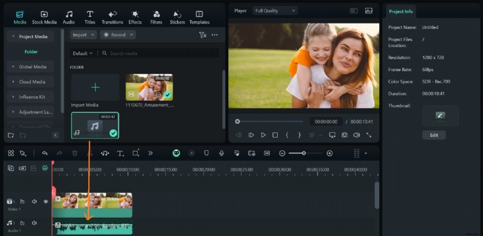Click the media filter icon

[202, 35]
